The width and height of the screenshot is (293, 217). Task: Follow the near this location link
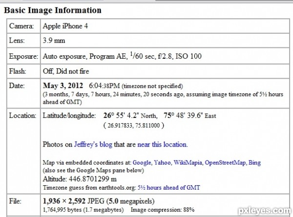(x=162, y=144)
